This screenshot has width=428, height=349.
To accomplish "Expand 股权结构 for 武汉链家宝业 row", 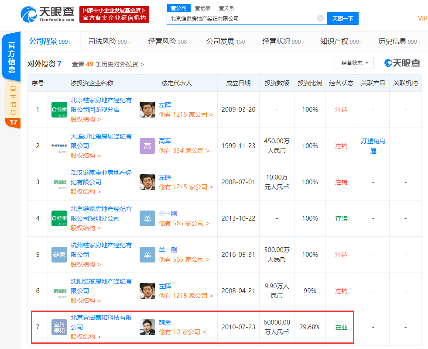I will [x=86, y=192].
